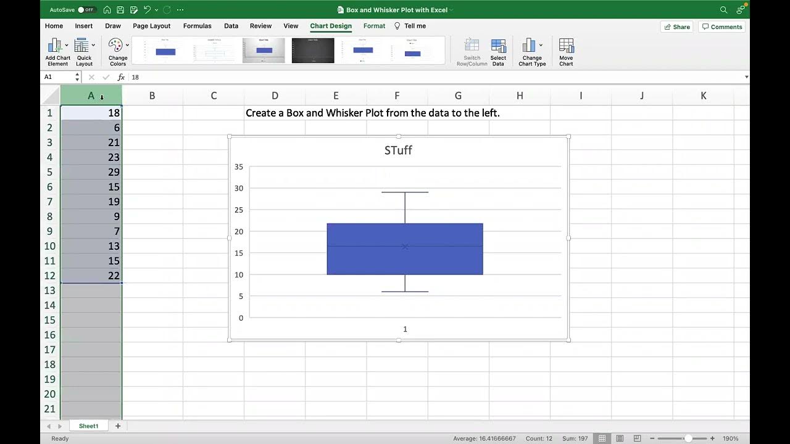Image resolution: width=790 pixels, height=444 pixels.
Task: Click the Move Chart icon
Action: coord(566,46)
